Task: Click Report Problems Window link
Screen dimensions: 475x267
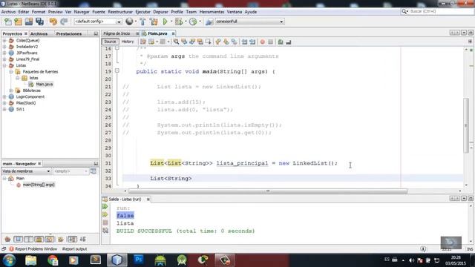Action: pyautogui.click(x=36, y=249)
